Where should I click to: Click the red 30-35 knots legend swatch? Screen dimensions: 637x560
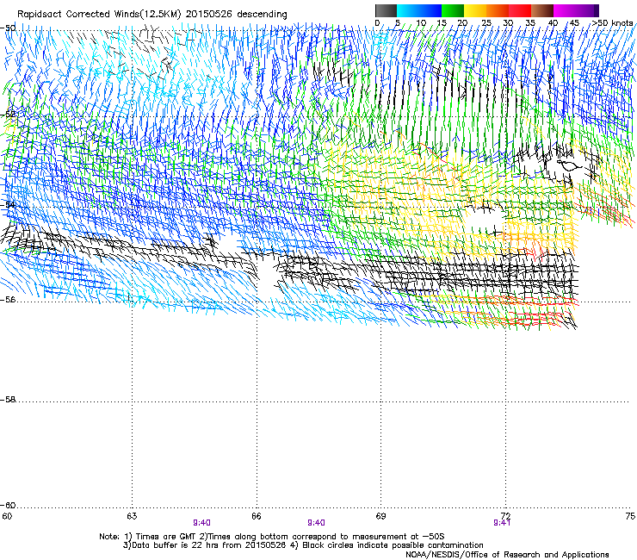click(x=520, y=10)
